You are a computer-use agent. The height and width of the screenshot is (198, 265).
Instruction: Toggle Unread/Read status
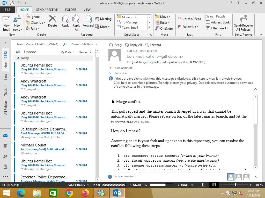[x=189, y=19]
